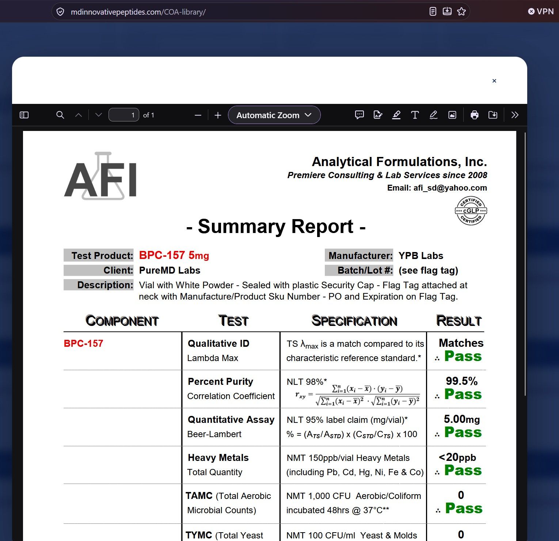Click the site security shield icon
The width and height of the screenshot is (559, 541).
click(x=60, y=12)
